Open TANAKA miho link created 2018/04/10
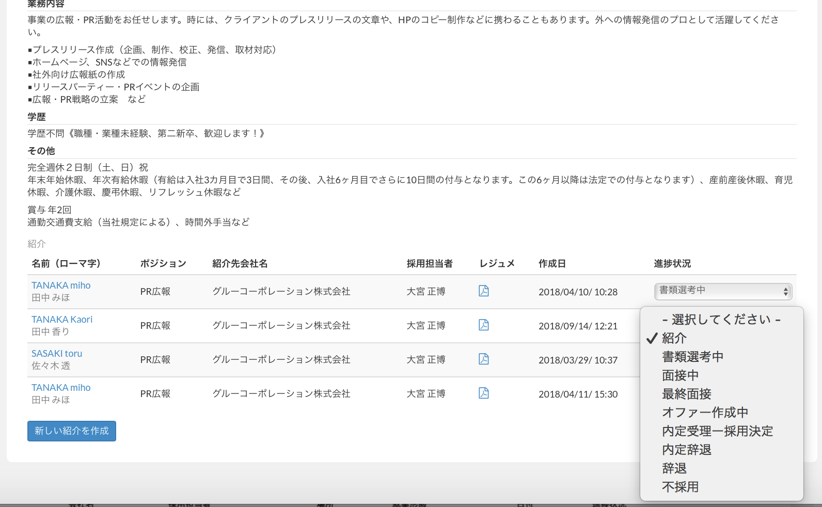Image resolution: width=822 pixels, height=507 pixels. coord(61,286)
